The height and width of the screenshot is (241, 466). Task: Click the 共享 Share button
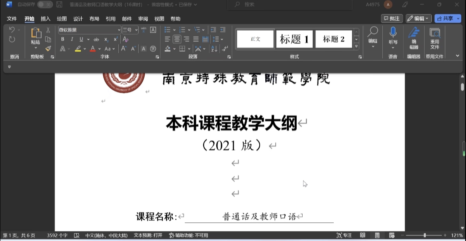tap(447, 19)
